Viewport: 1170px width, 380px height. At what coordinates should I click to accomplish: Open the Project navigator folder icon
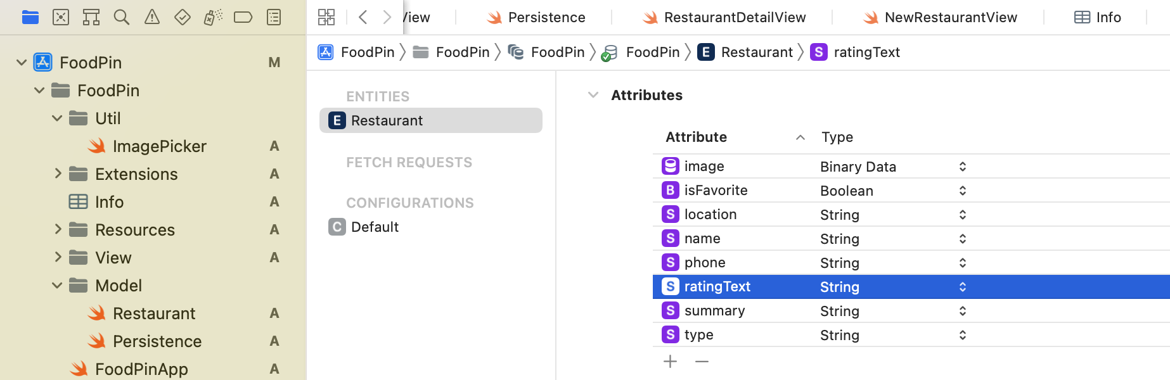[30, 17]
